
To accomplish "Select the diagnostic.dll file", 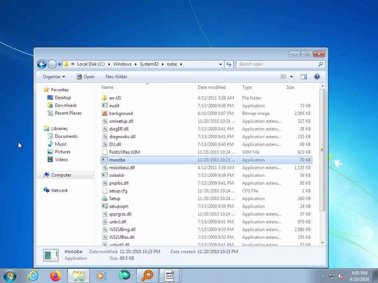I will click(x=122, y=136).
